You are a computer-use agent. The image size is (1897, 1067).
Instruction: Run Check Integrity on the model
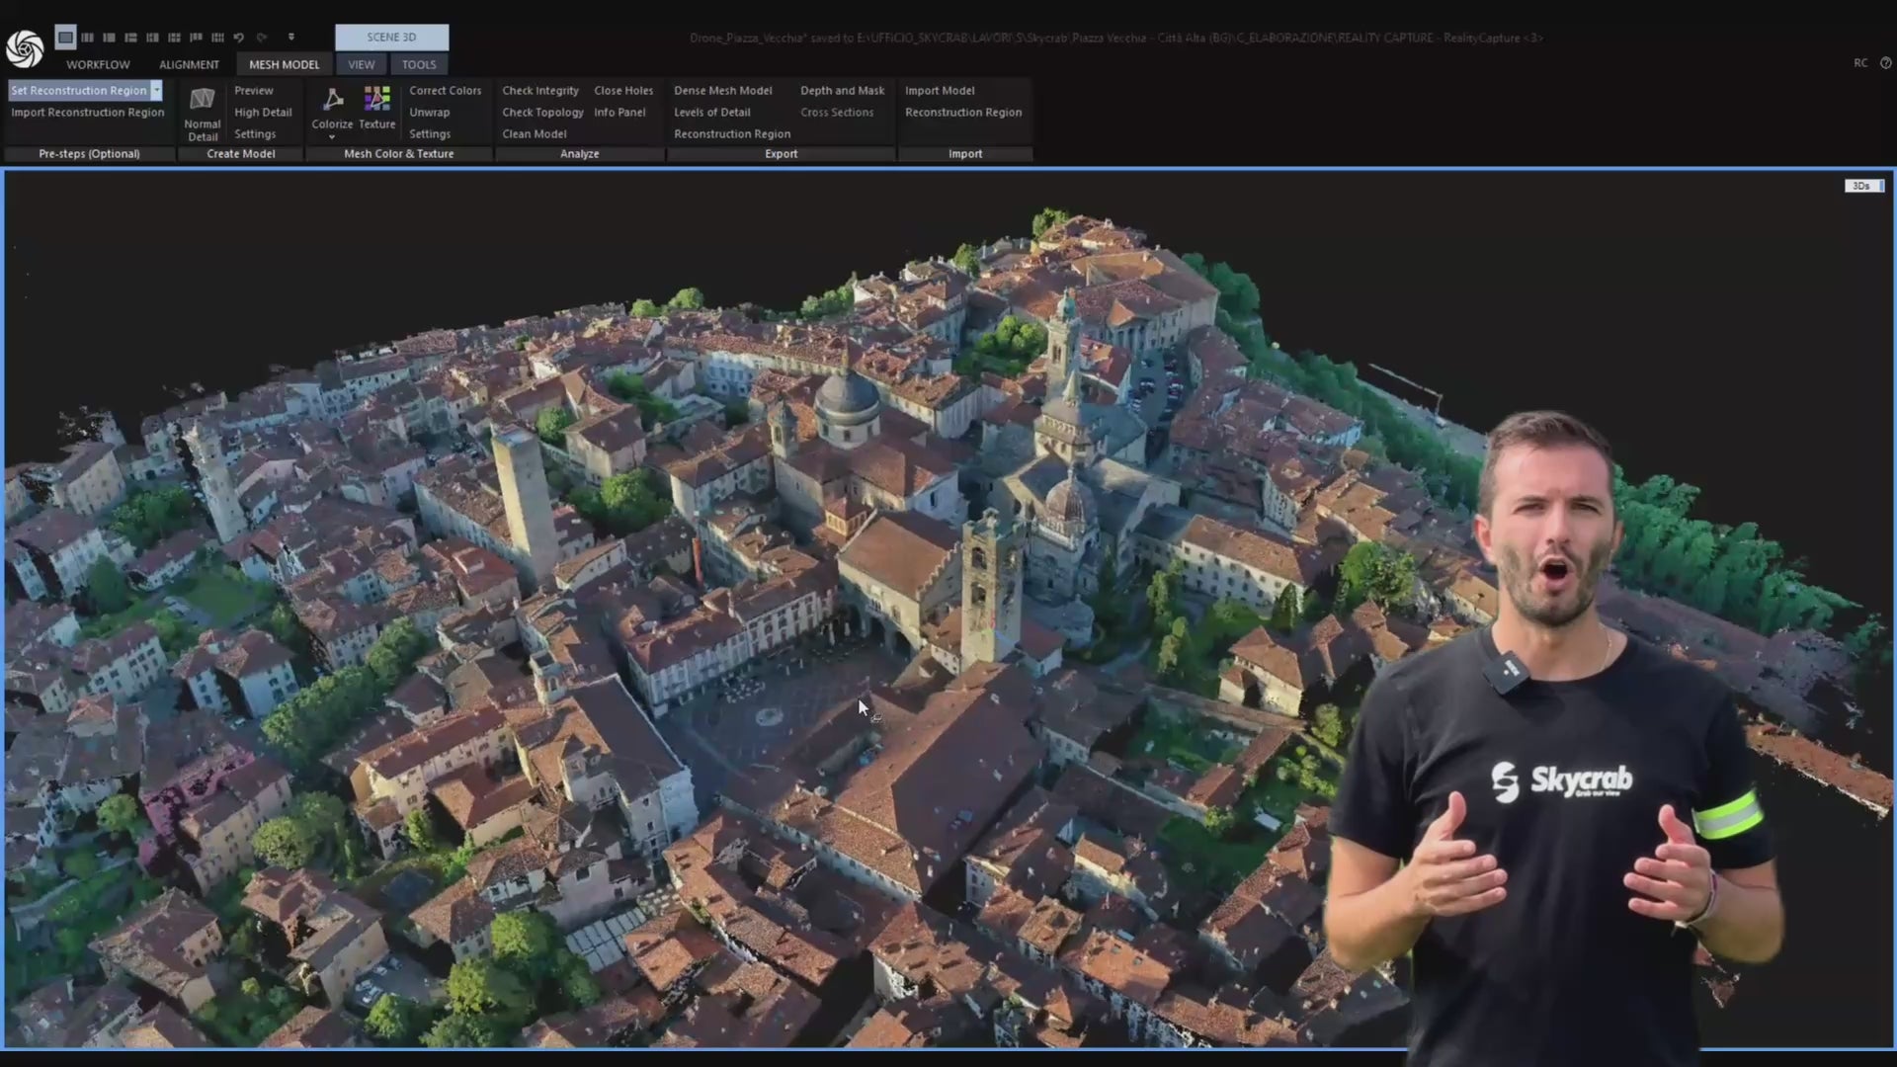(x=539, y=90)
